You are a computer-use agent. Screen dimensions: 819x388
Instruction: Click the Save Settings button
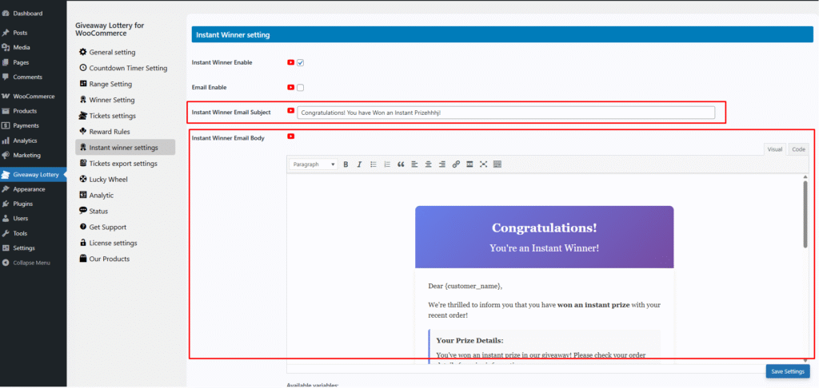pyautogui.click(x=787, y=371)
